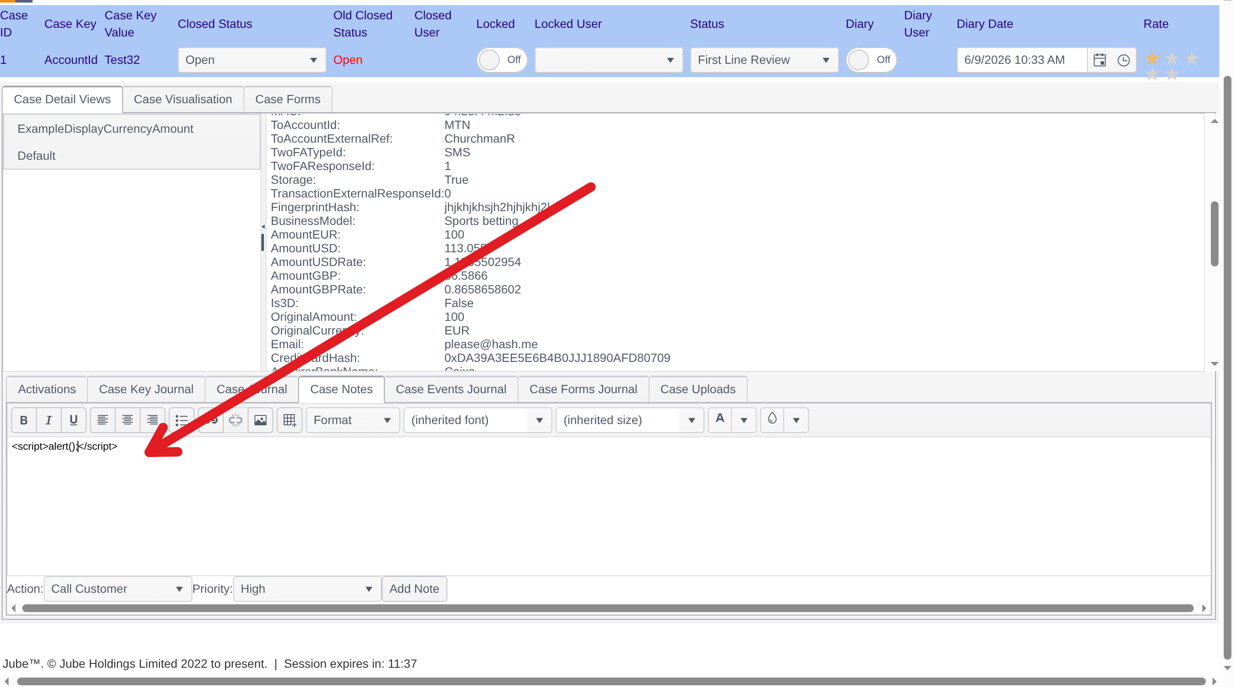Open the Case Notes tab
This screenshot has width=1234, height=687.
[341, 389]
